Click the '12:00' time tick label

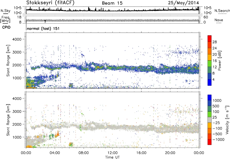tap(112, 153)
